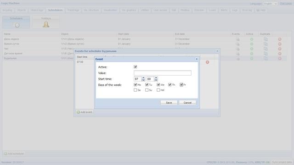
Task: Save the event
Action: [169, 103]
